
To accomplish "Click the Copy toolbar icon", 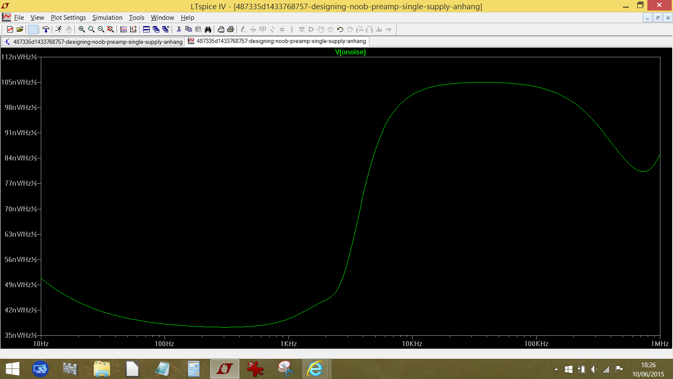I will (188, 29).
